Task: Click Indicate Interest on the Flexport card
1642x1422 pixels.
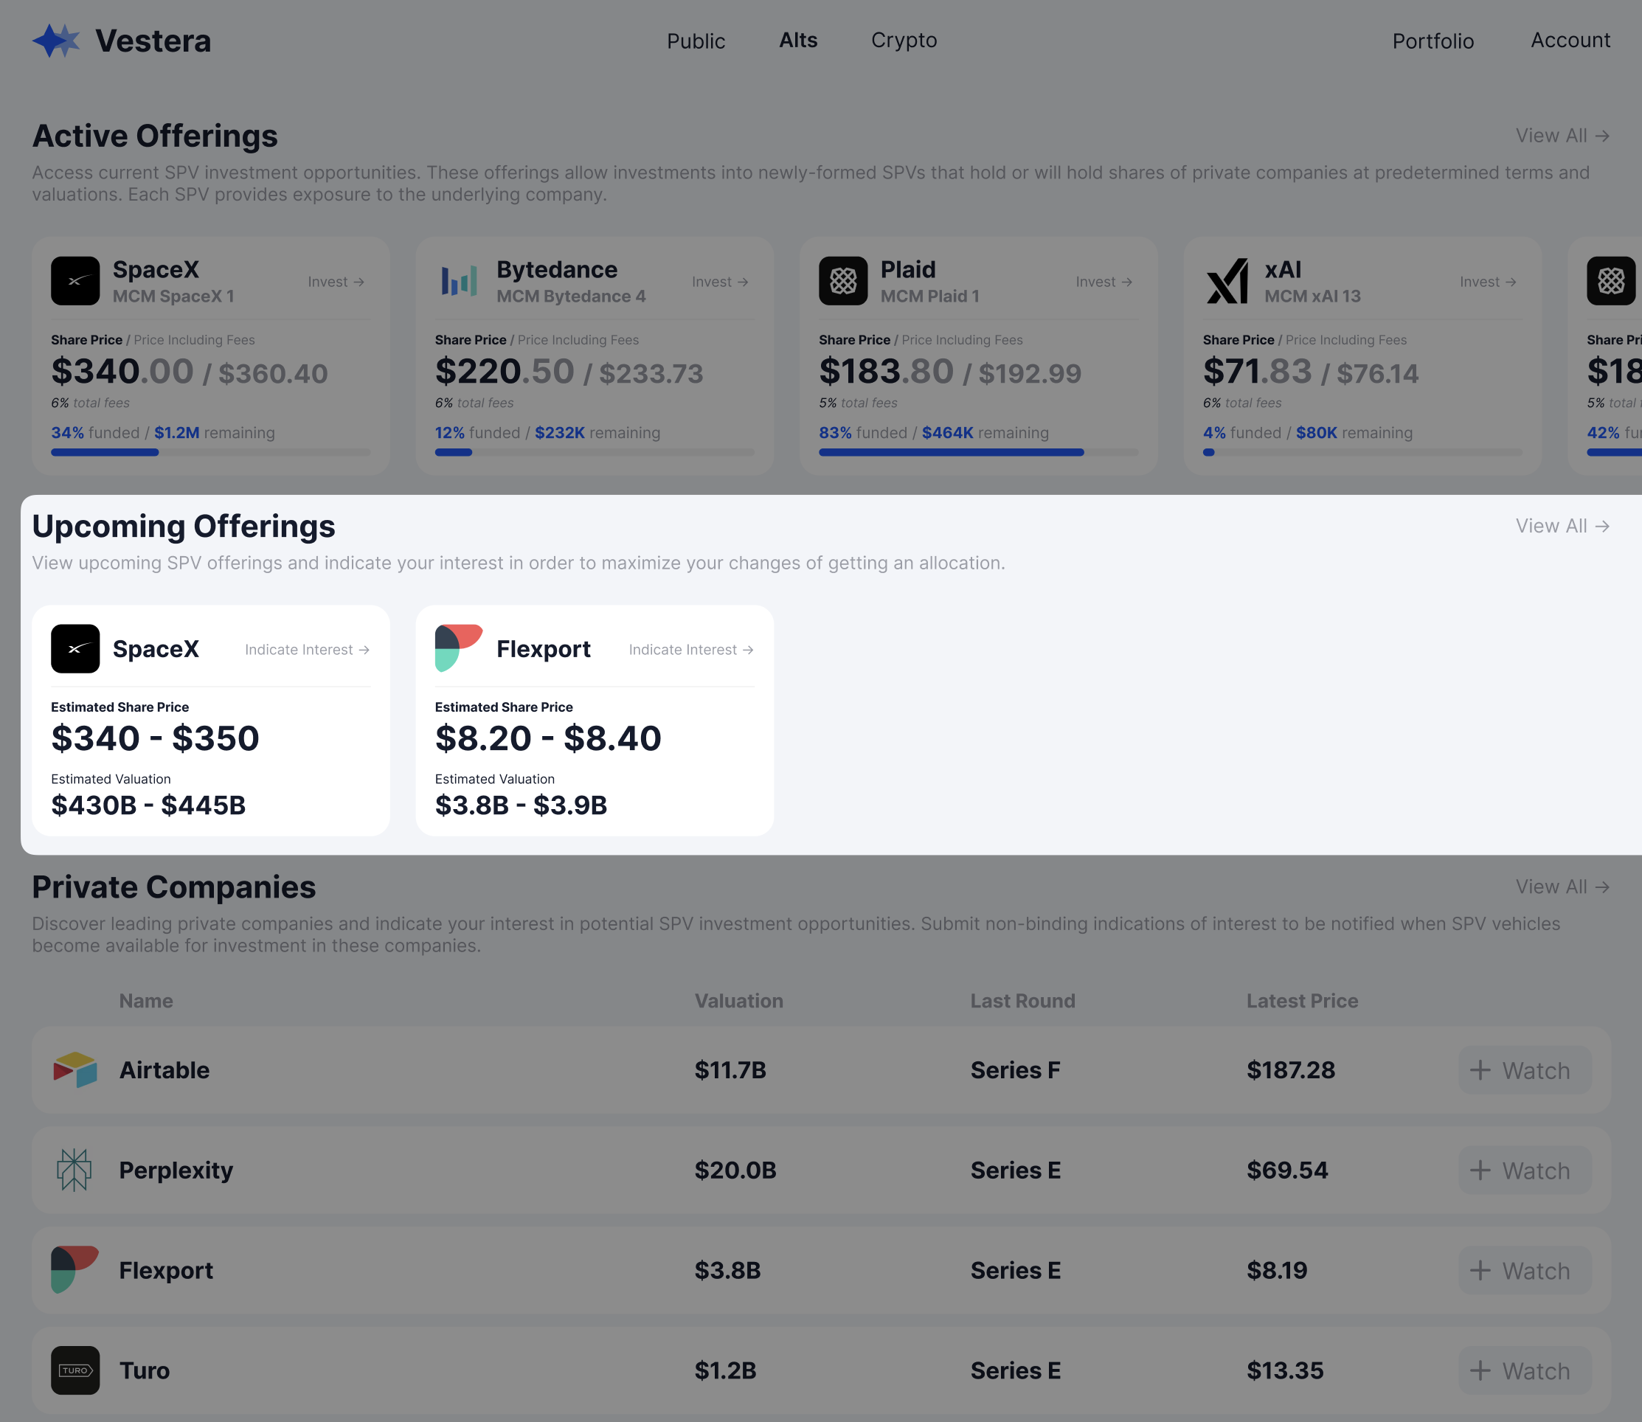Action: [690, 649]
